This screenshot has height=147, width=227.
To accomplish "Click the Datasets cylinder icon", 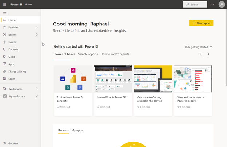I will point(4,49).
